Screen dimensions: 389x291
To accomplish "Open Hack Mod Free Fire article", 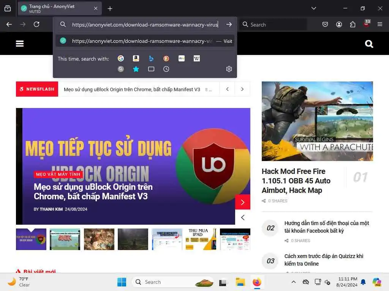I will (296, 181).
